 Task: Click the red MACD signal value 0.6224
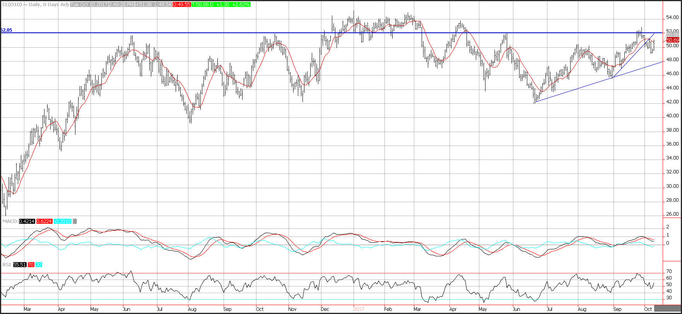point(44,221)
